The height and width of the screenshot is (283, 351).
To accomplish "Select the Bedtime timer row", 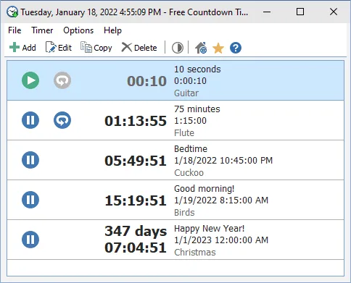I will point(175,160).
